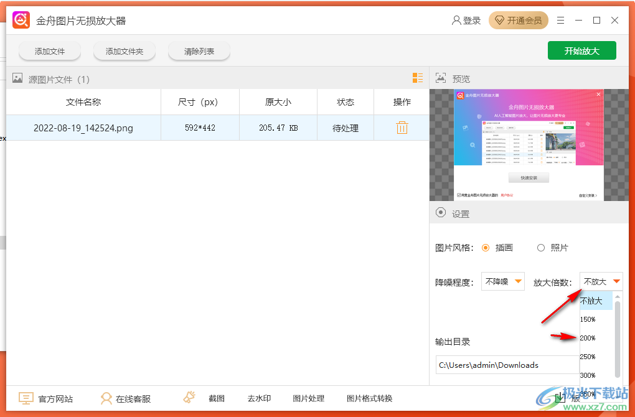Click 清除列表 to clear list
635x417 pixels.
point(199,52)
